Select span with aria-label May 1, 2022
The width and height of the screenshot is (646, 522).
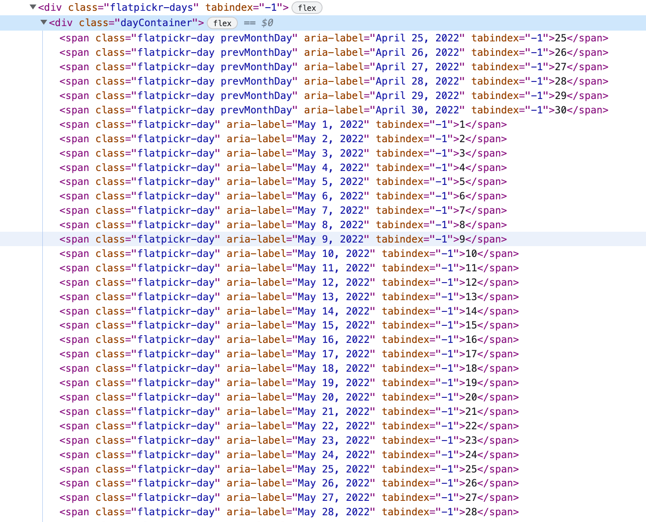tap(283, 125)
